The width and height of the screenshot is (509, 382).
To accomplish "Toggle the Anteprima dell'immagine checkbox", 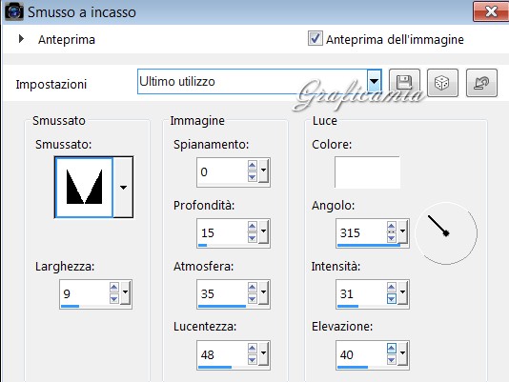I will tap(316, 38).
